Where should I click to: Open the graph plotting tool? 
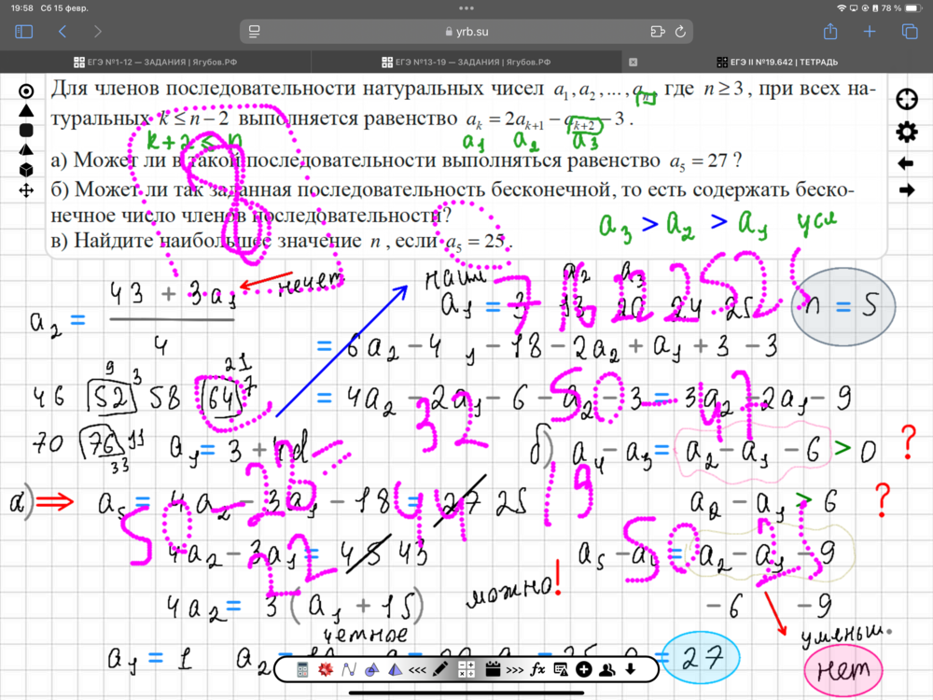click(349, 669)
